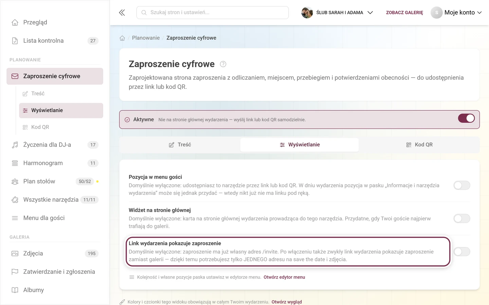
Task: Click the search magnifier icon
Action: [x=144, y=13]
